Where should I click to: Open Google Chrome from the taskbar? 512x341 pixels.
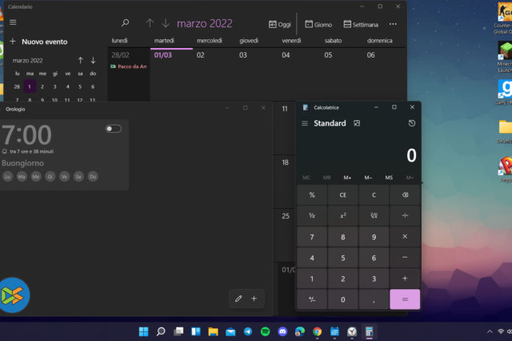click(317, 331)
